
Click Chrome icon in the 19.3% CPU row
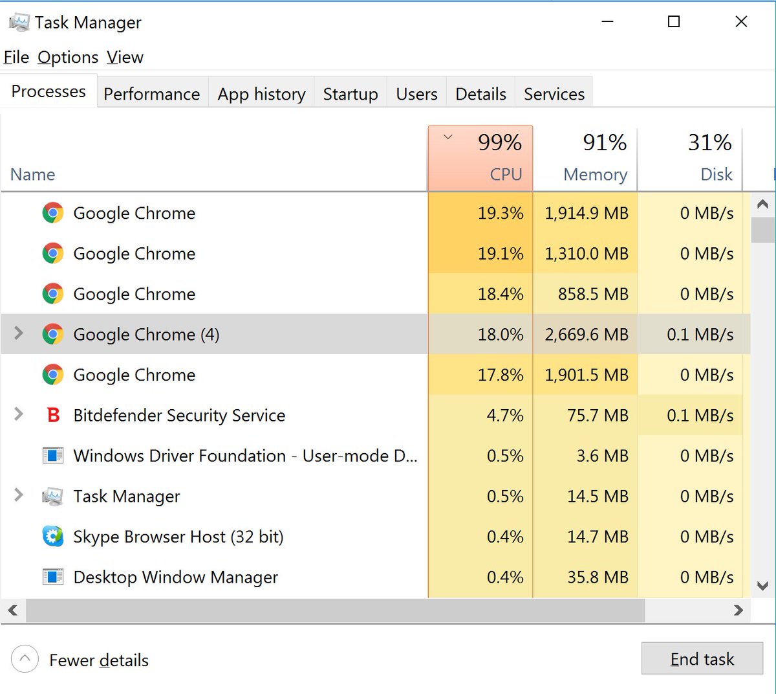pos(53,213)
